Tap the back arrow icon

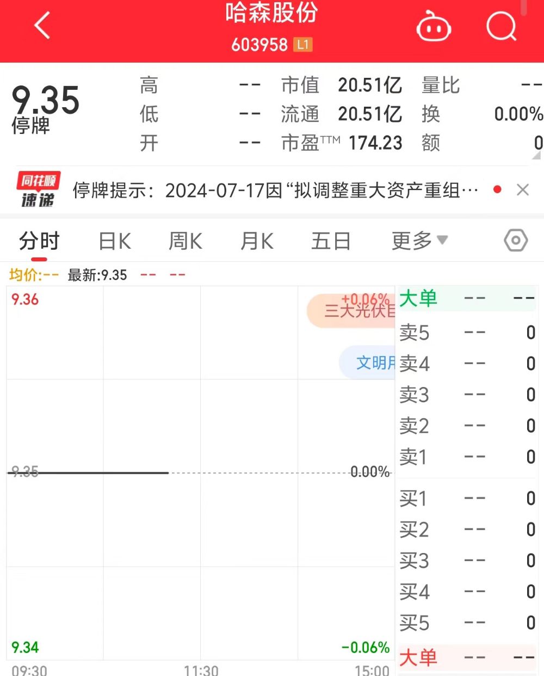coord(42,26)
